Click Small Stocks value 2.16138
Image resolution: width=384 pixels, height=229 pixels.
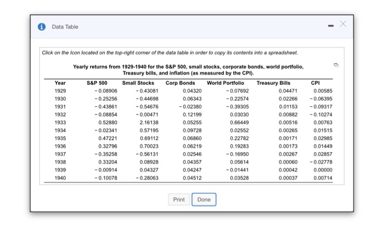tap(149, 123)
